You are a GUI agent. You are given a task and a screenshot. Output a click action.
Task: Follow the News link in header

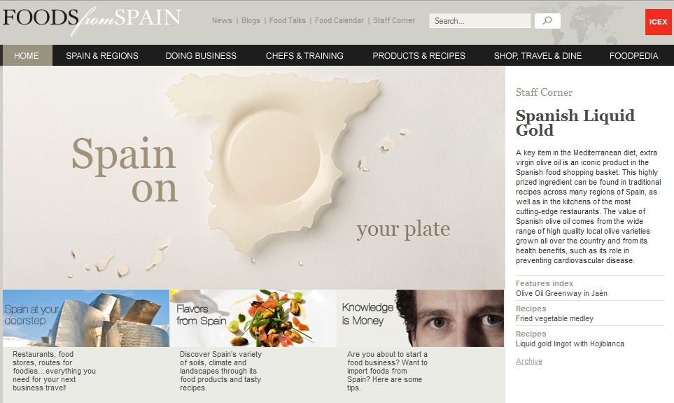[x=222, y=20]
